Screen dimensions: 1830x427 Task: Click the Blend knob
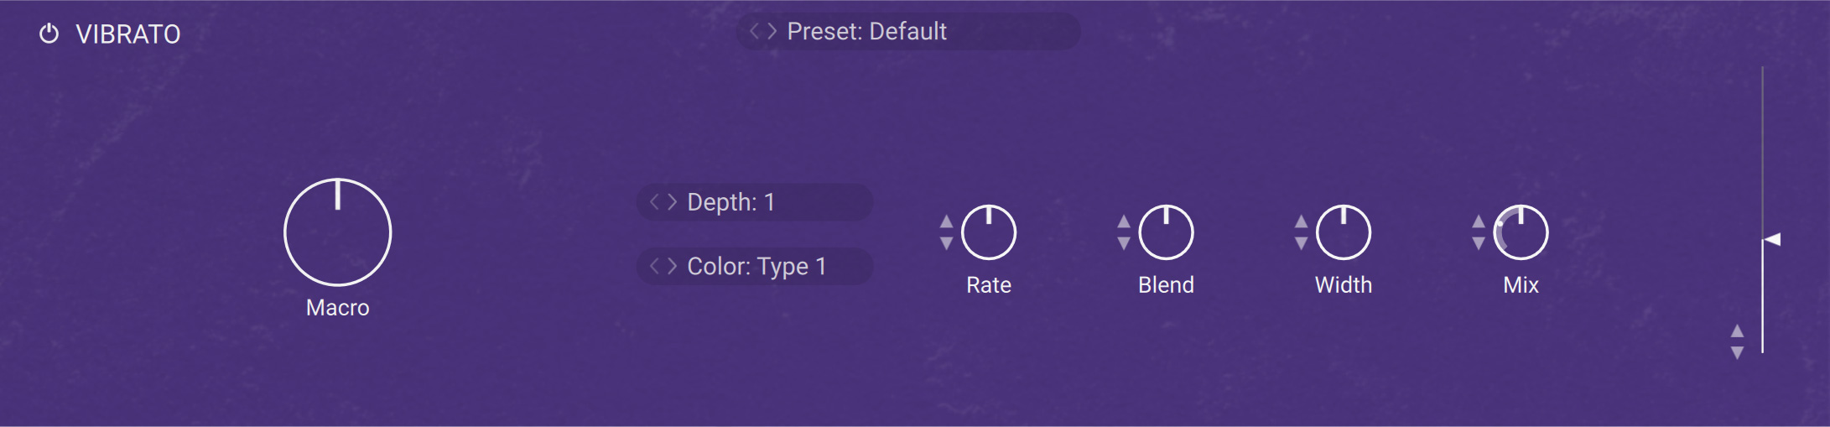1166,232
